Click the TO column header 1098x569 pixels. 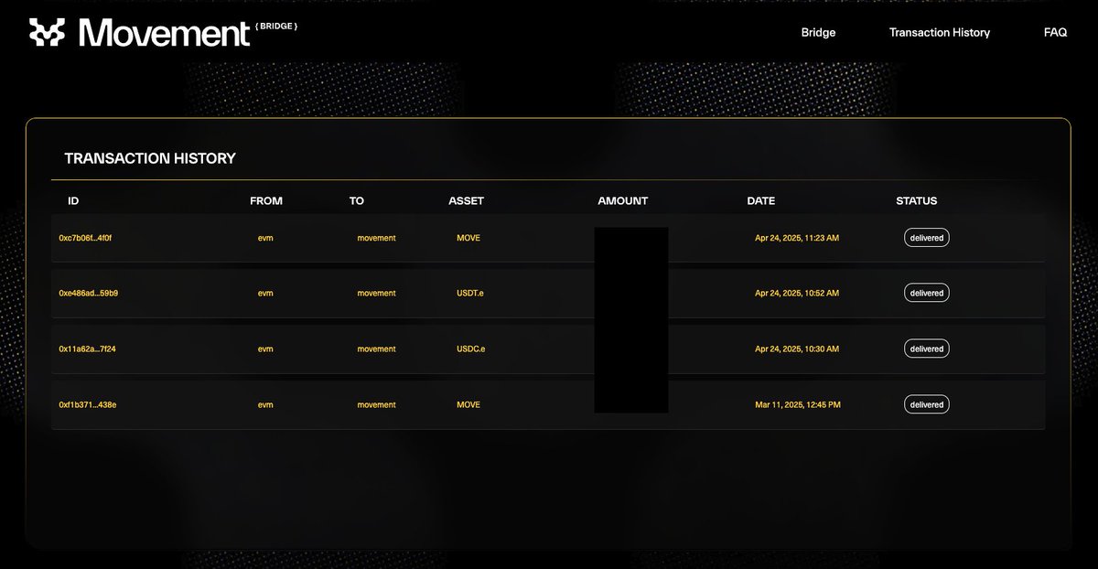(356, 200)
